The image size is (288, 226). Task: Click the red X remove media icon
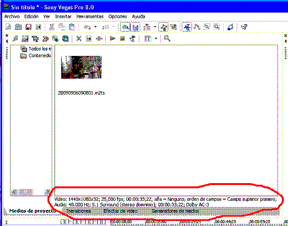(x=79, y=39)
